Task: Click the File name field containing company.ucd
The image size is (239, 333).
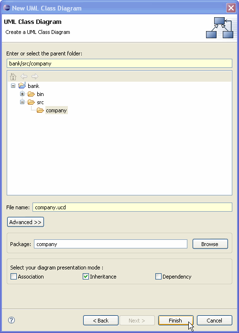Action: tap(132, 207)
